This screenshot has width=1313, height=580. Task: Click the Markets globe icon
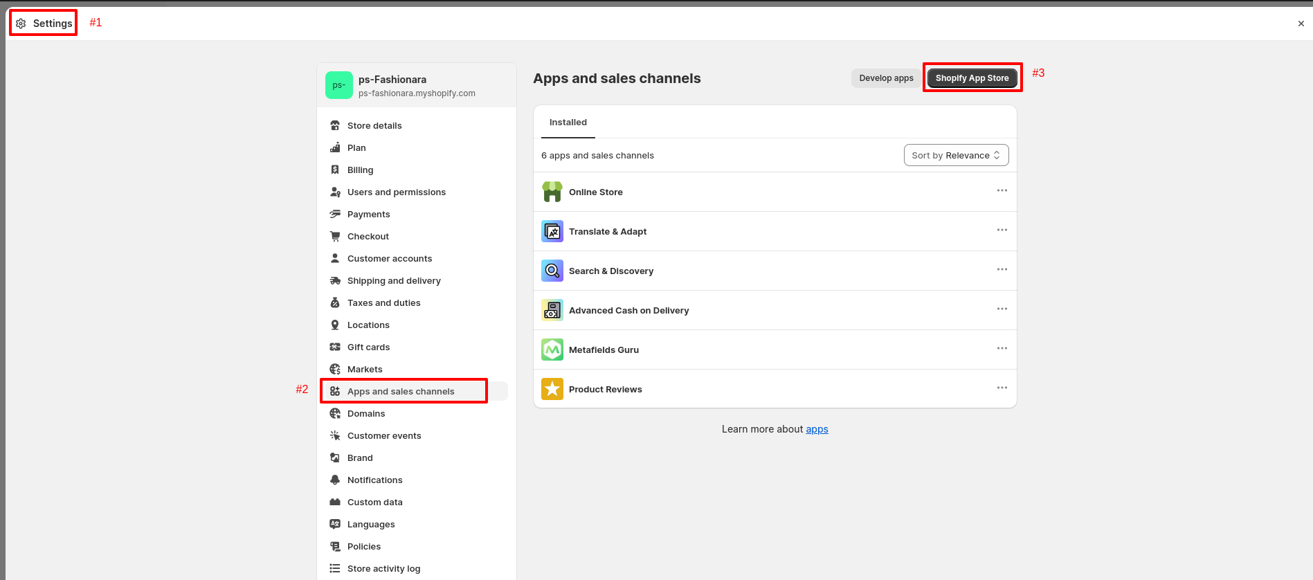[x=335, y=369]
